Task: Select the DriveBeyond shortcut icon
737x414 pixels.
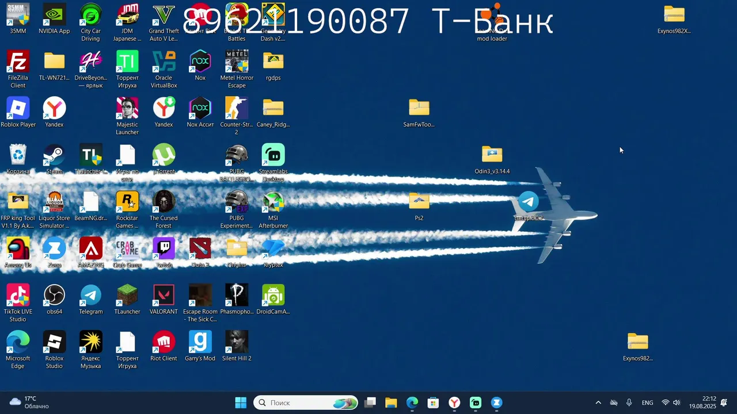Action: pos(90,62)
